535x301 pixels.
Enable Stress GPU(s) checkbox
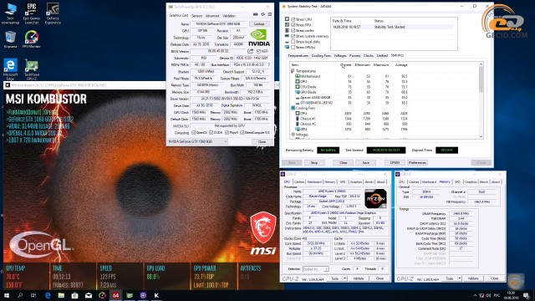pos(293,47)
